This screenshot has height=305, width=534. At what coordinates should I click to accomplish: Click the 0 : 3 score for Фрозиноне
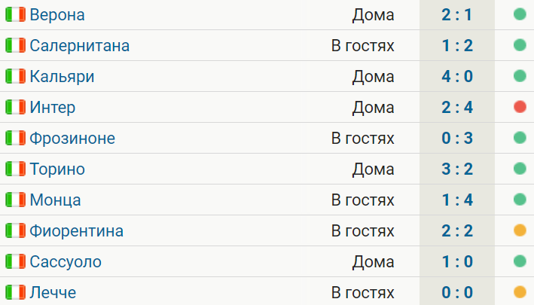(x=457, y=138)
